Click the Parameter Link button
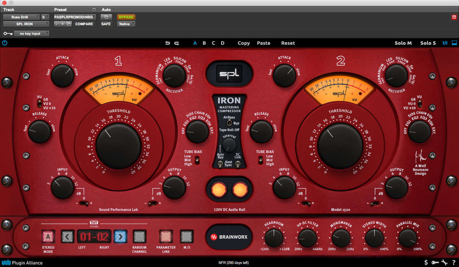 tap(166, 237)
